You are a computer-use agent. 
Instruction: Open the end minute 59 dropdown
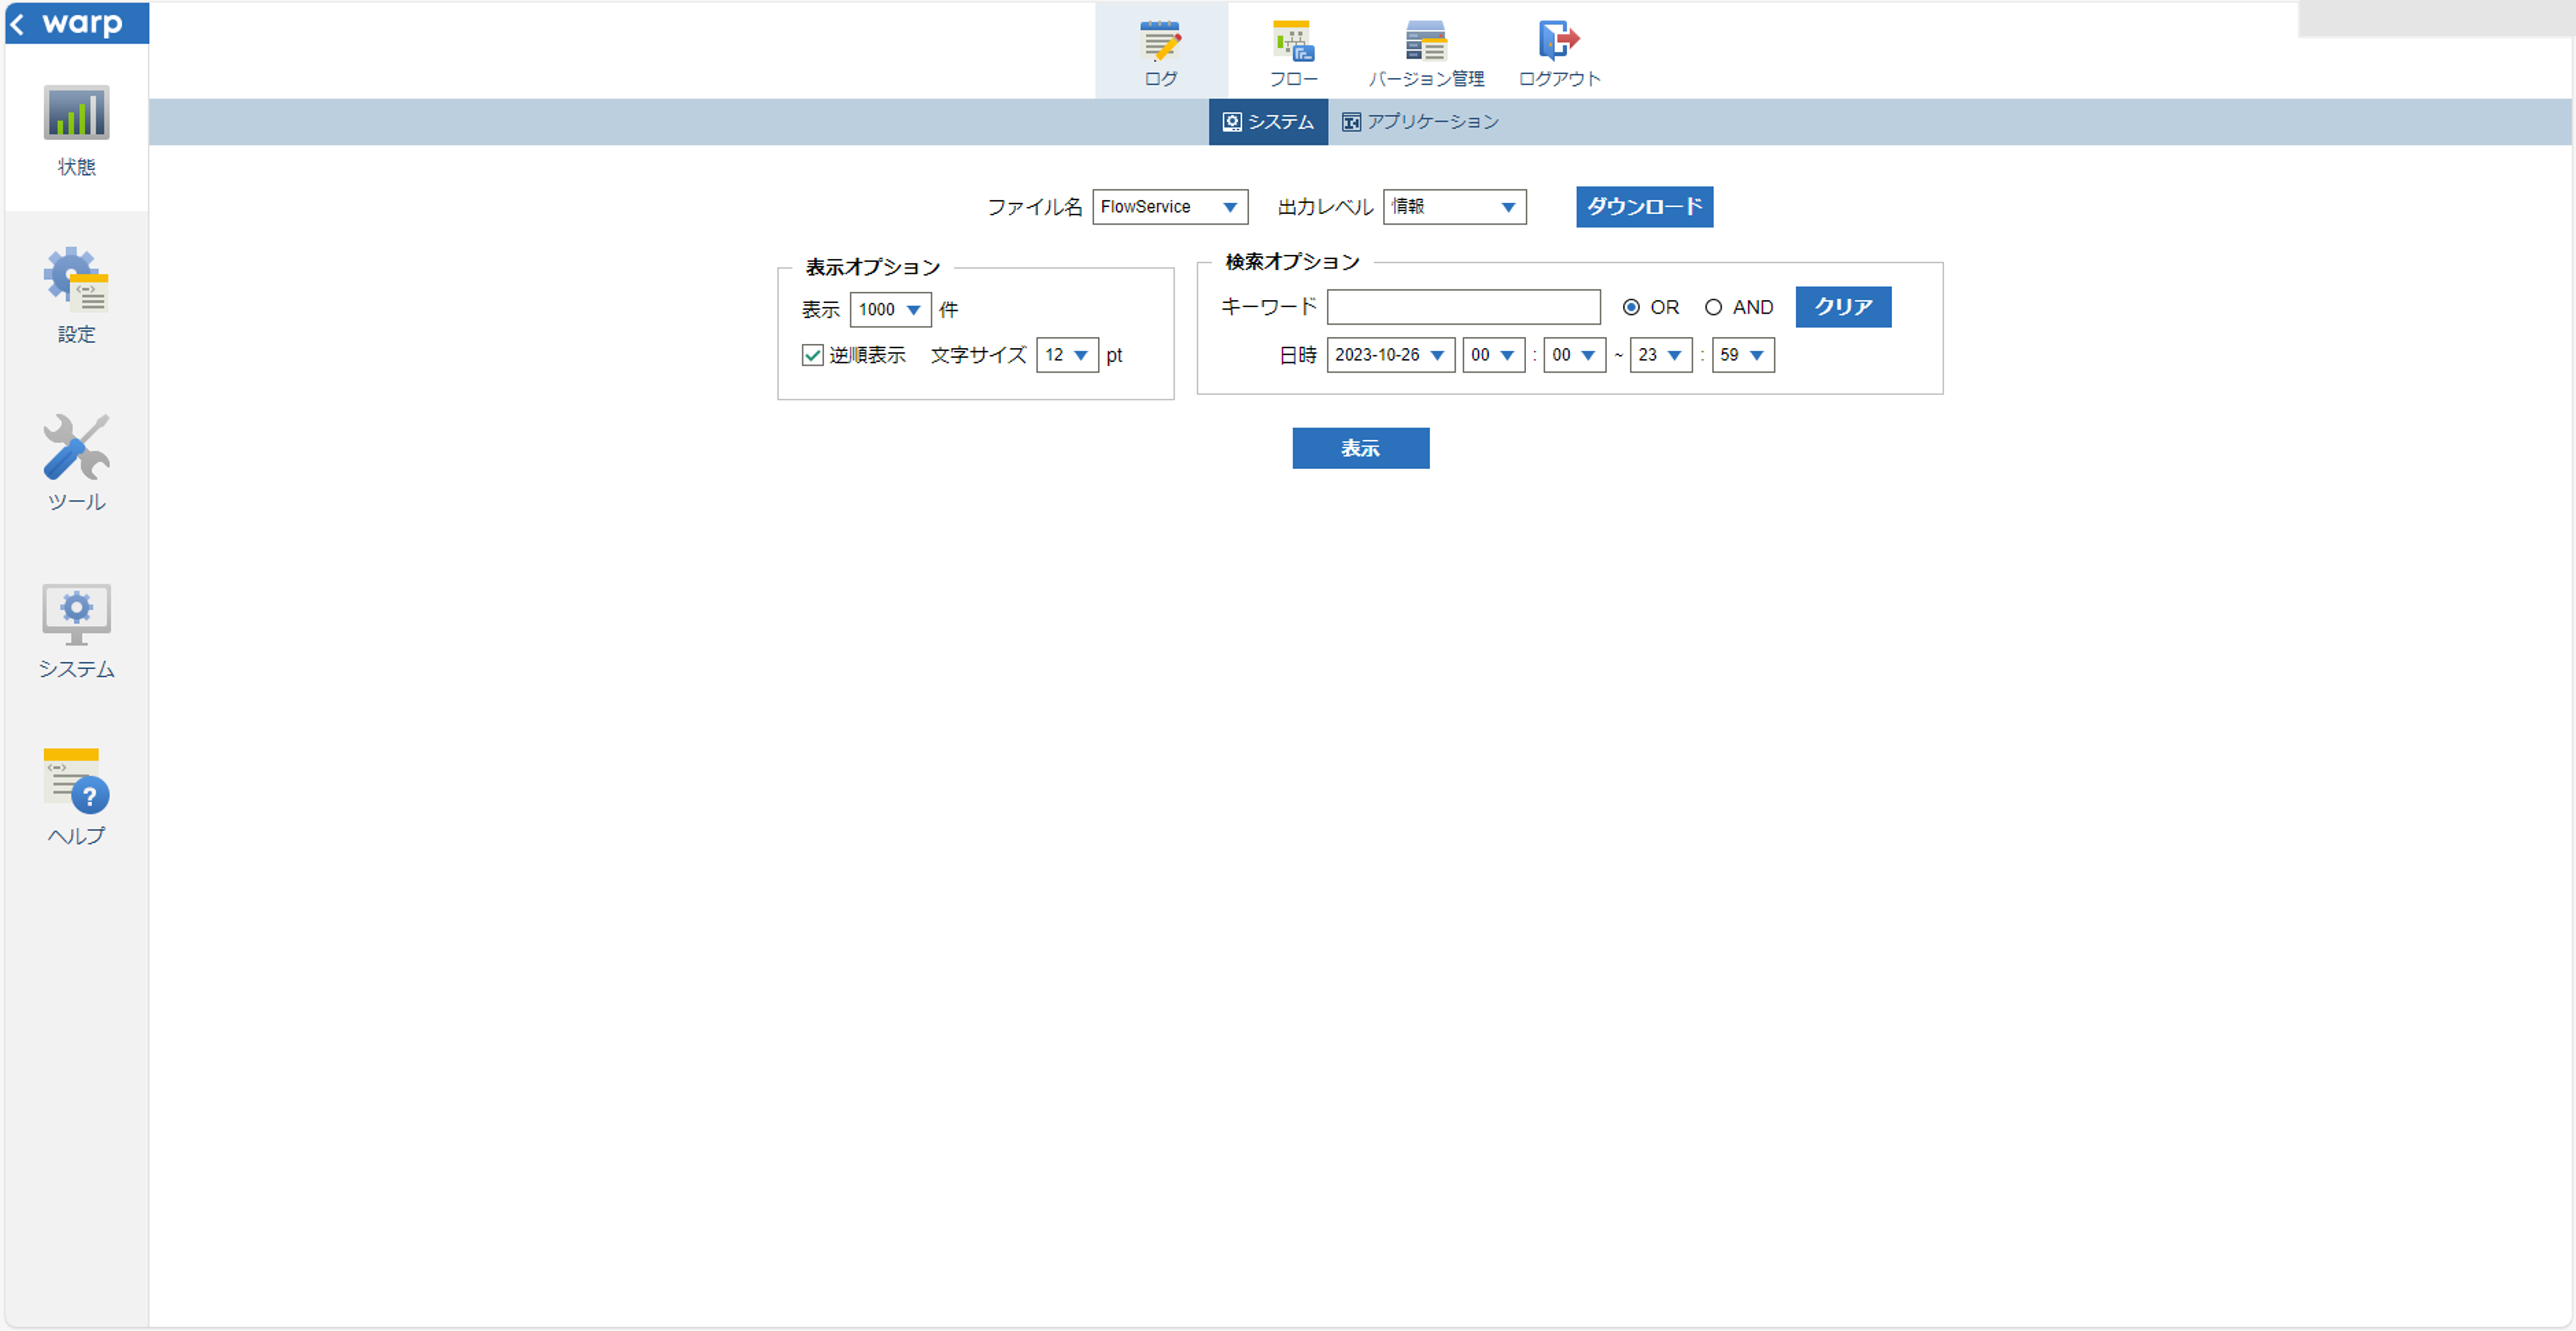tap(1743, 355)
